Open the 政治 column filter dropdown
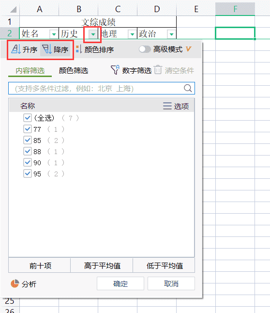Viewport: 270px width, 313px height. tap(171, 34)
